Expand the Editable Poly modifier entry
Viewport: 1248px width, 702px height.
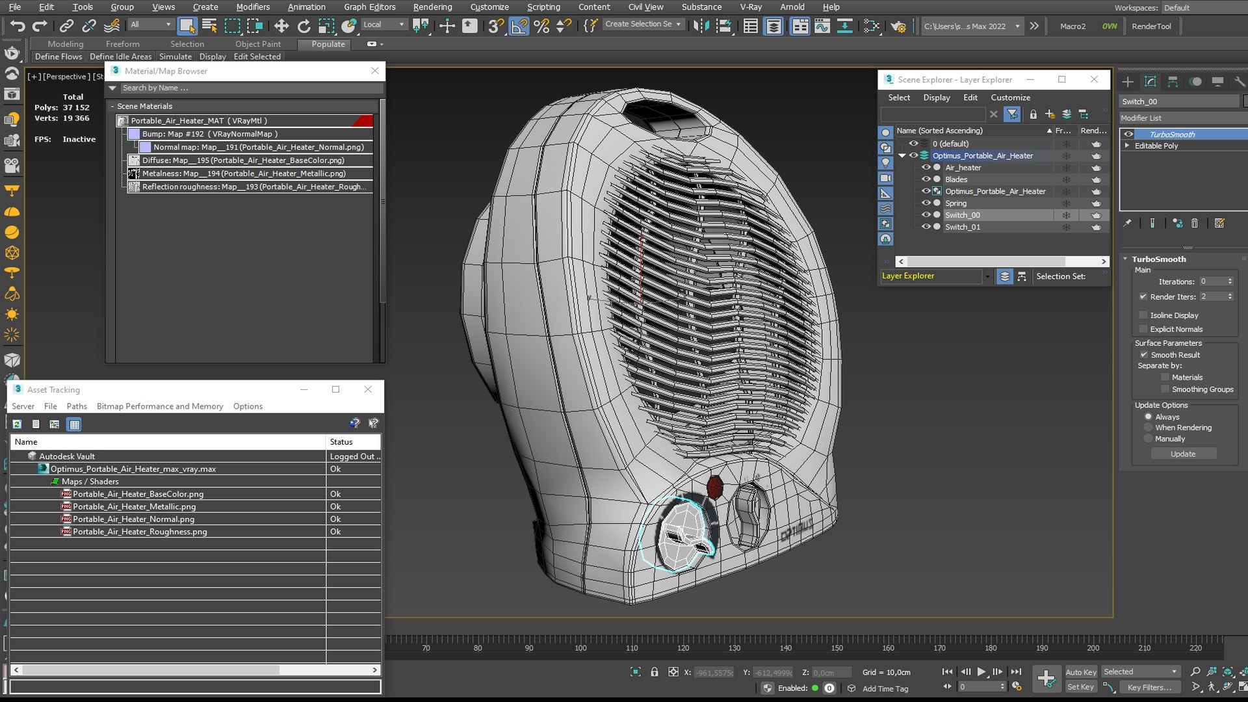(x=1127, y=146)
